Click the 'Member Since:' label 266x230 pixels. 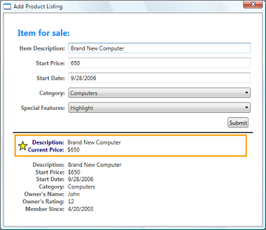point(45,209)
